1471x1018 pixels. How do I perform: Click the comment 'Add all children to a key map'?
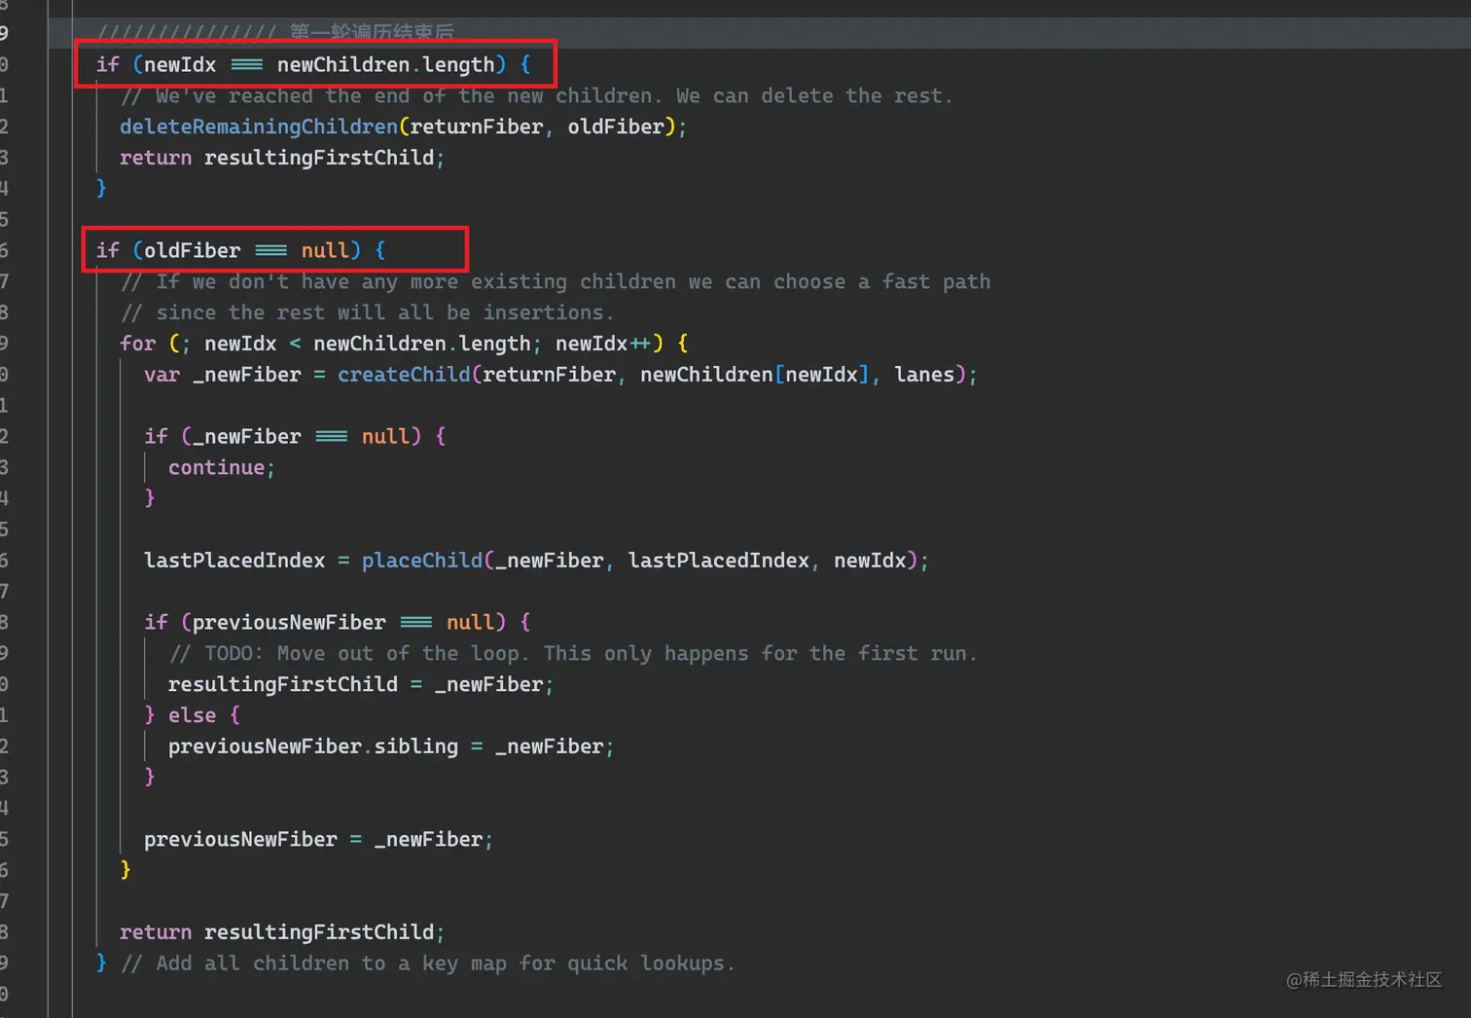[428, 963]
